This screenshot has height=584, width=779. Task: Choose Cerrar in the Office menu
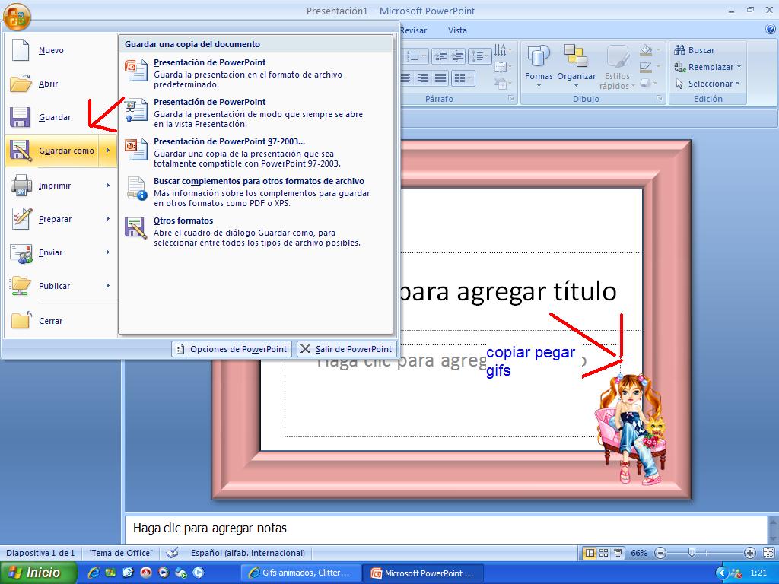coord(61,321)
